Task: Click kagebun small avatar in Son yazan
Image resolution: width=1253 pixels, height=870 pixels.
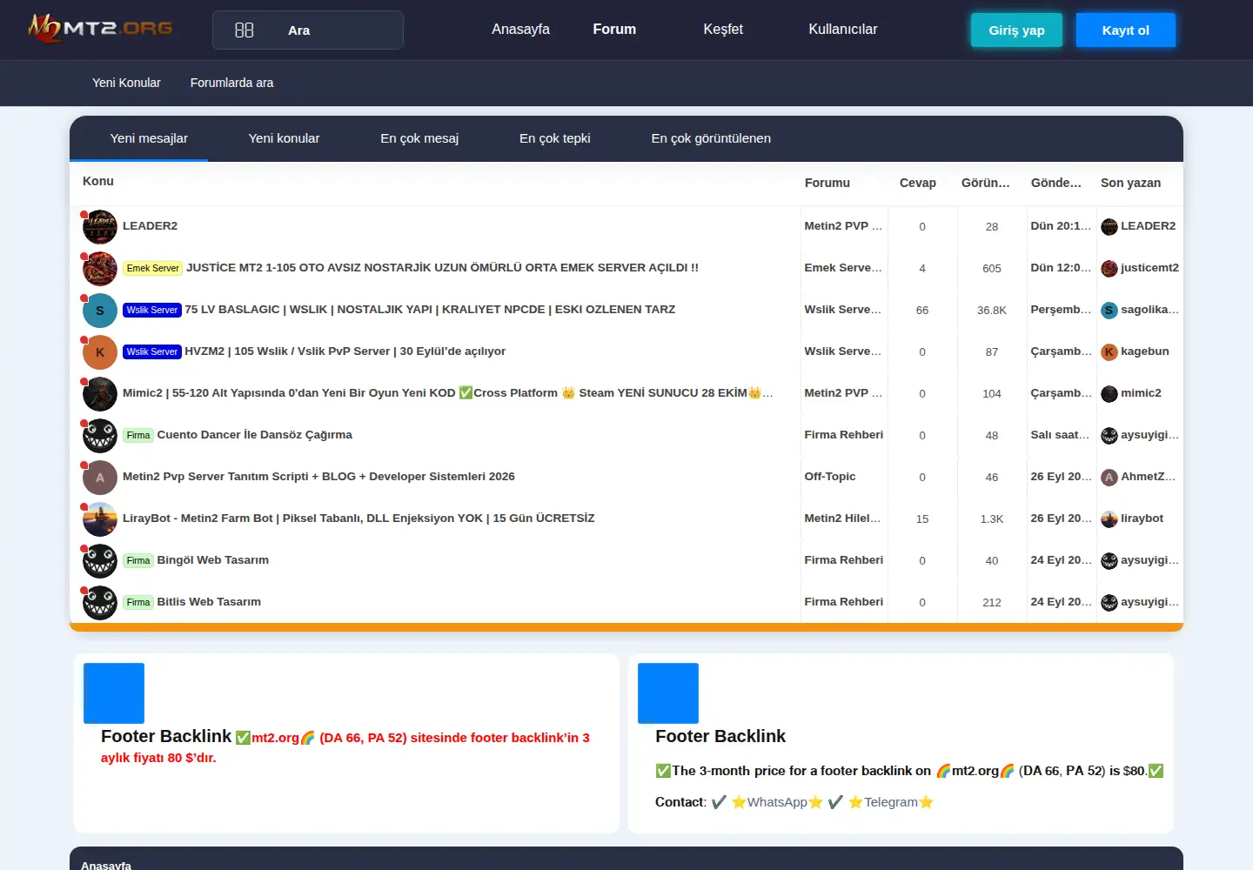Action: click(x=1109, y=352)
